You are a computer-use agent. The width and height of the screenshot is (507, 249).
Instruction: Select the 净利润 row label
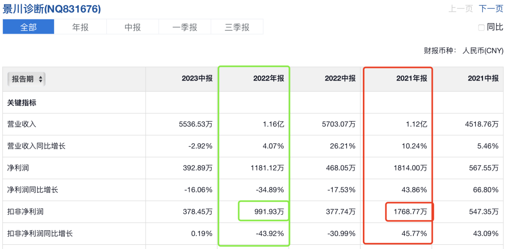[18, 168]
